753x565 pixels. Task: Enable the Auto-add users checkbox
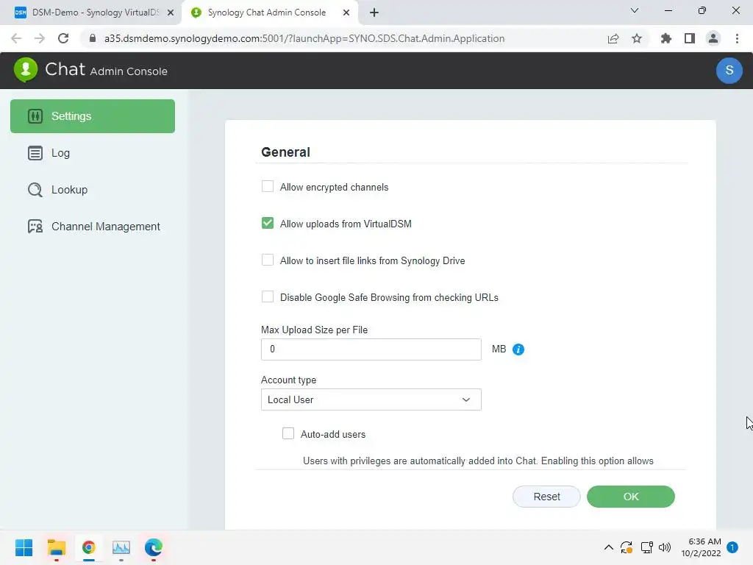click(x=288, y=434)
